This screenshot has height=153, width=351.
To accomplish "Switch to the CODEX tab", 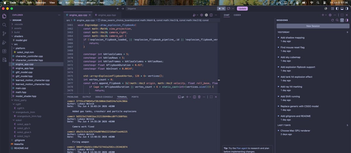I will 237,15.
